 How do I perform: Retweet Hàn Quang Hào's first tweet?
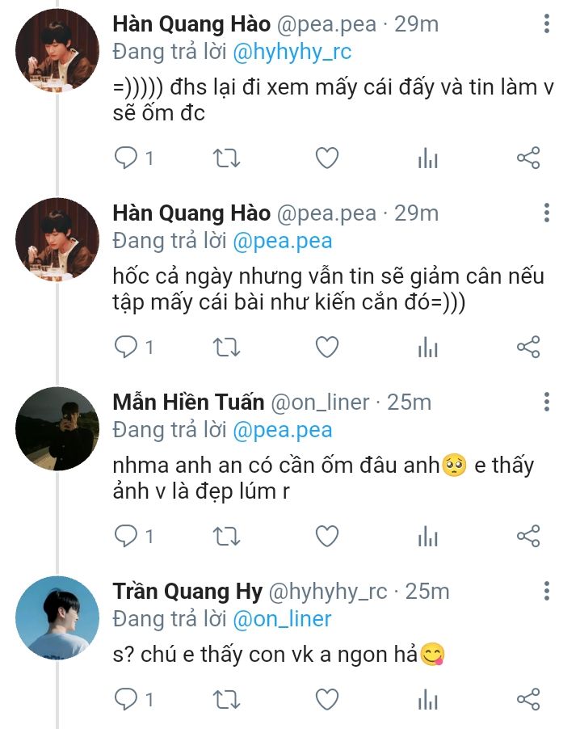226,158
